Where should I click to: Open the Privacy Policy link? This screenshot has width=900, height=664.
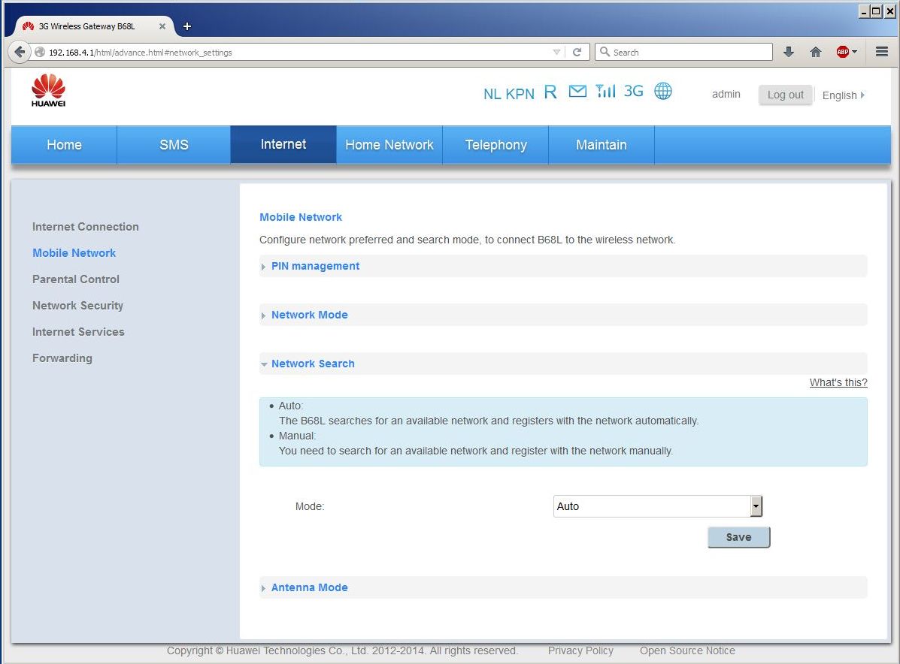tap(580, 650)
